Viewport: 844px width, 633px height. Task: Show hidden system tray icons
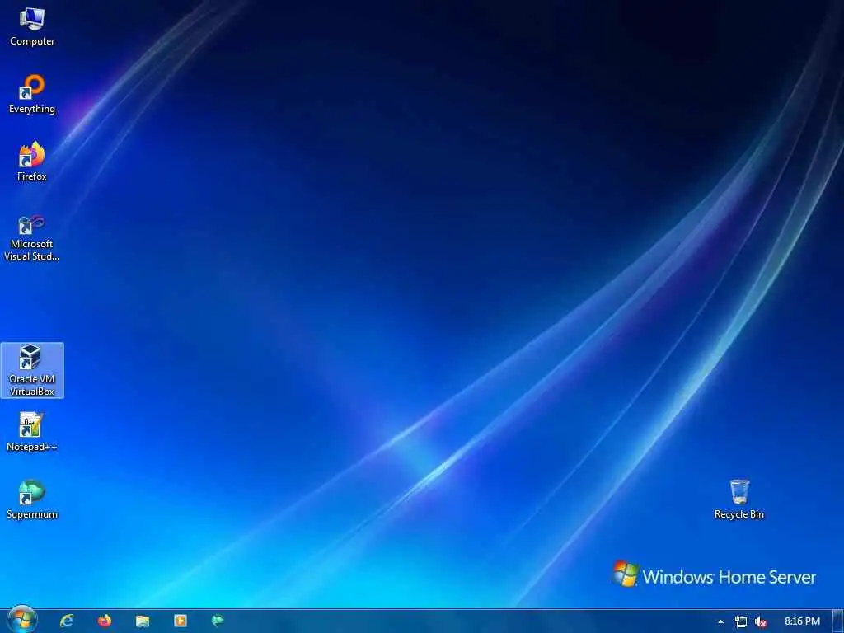tap(720, 621)
